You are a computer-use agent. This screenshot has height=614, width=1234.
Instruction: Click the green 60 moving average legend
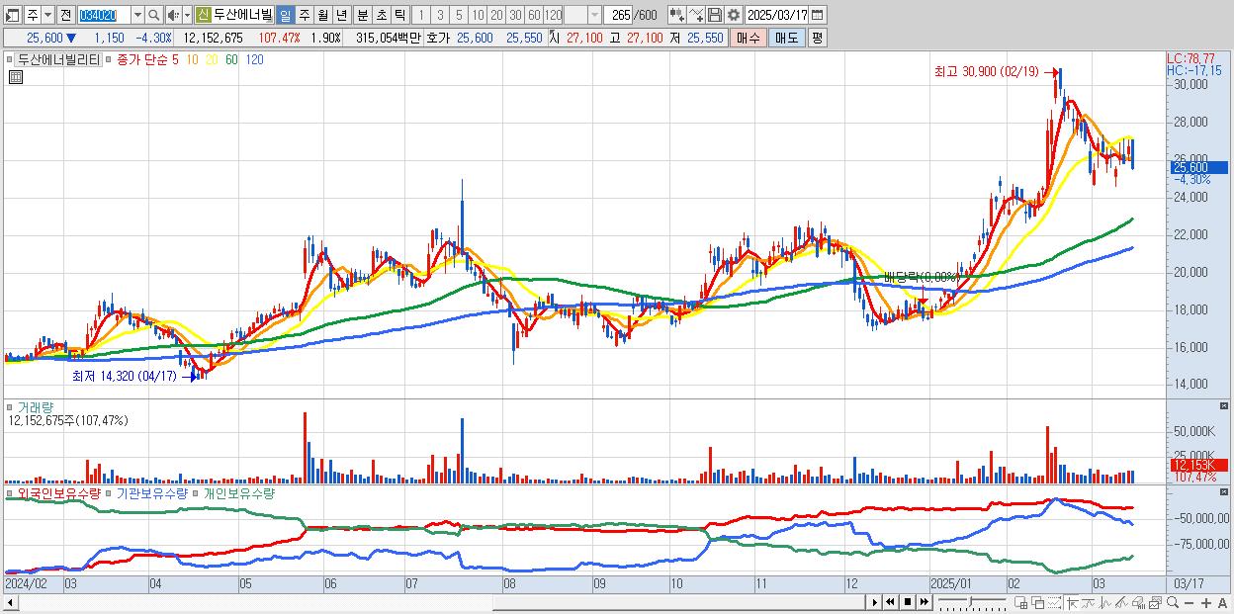tap(231, 59)
